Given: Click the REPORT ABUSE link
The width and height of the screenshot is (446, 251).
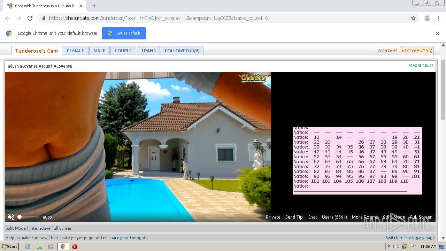Looking at the screenshot, I should (421, 66).
